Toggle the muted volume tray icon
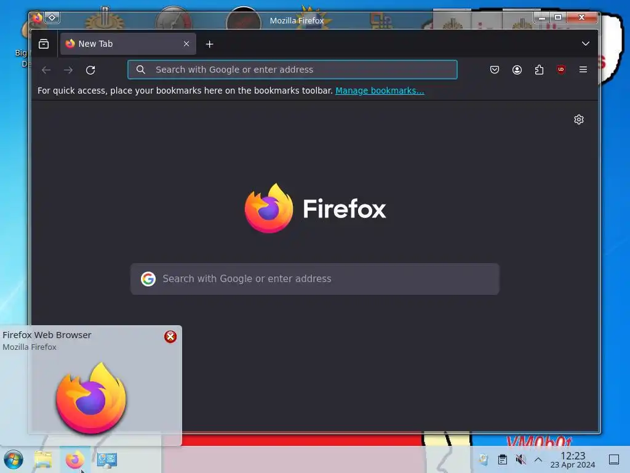The height and width of the screenshot is (473, 630). (x=520, y=459)
